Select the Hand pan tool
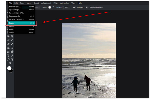150x99 pixels. pos(12,59)
